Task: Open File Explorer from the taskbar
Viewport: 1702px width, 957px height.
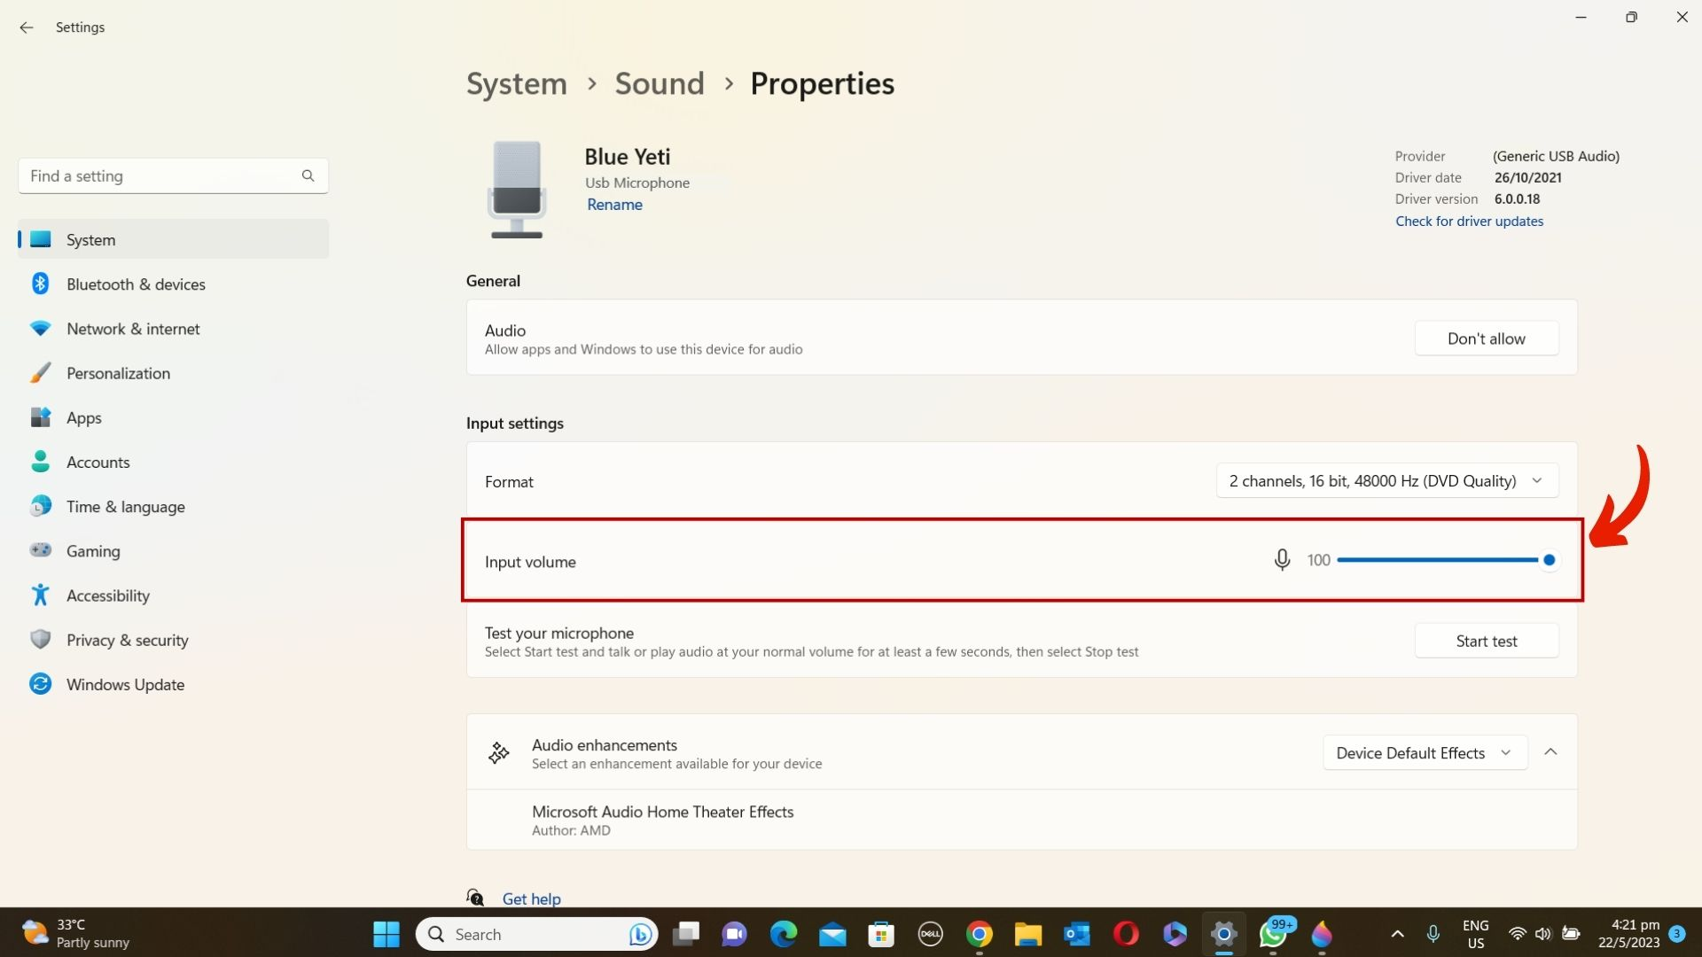Action: click(x=1028, y=934)
